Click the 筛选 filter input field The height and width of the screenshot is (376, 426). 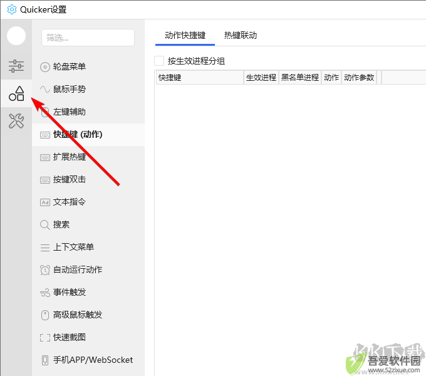click(88, 38)
